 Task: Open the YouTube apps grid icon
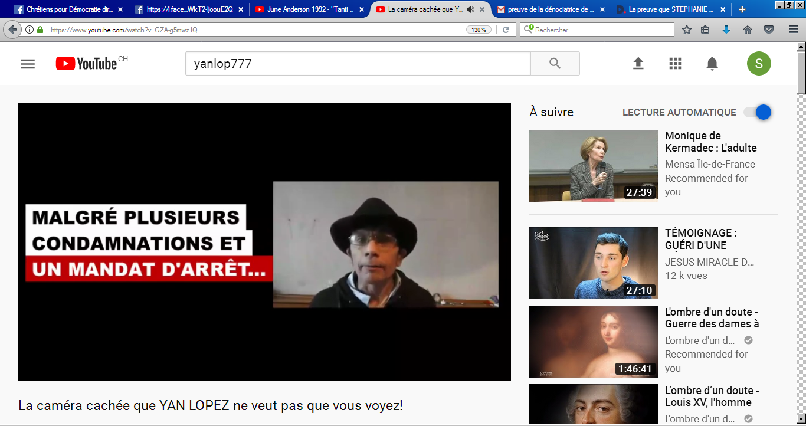[675, 64]
